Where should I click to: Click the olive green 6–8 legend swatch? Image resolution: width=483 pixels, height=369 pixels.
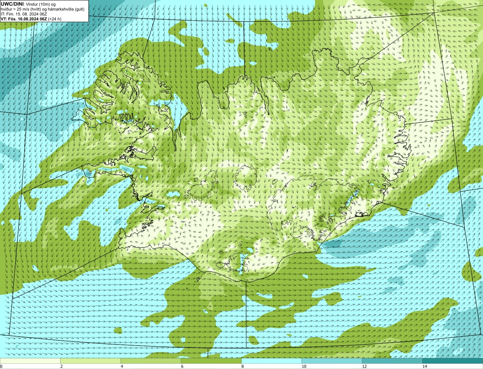click(211, 361)
